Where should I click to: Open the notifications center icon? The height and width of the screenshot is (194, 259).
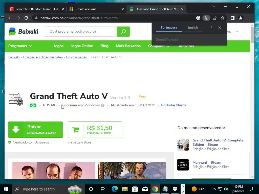(251, 189)
